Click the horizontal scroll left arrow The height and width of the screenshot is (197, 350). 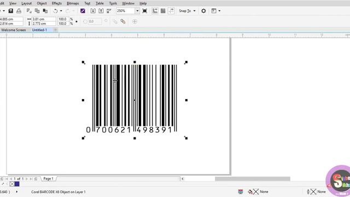click(182, 179)
